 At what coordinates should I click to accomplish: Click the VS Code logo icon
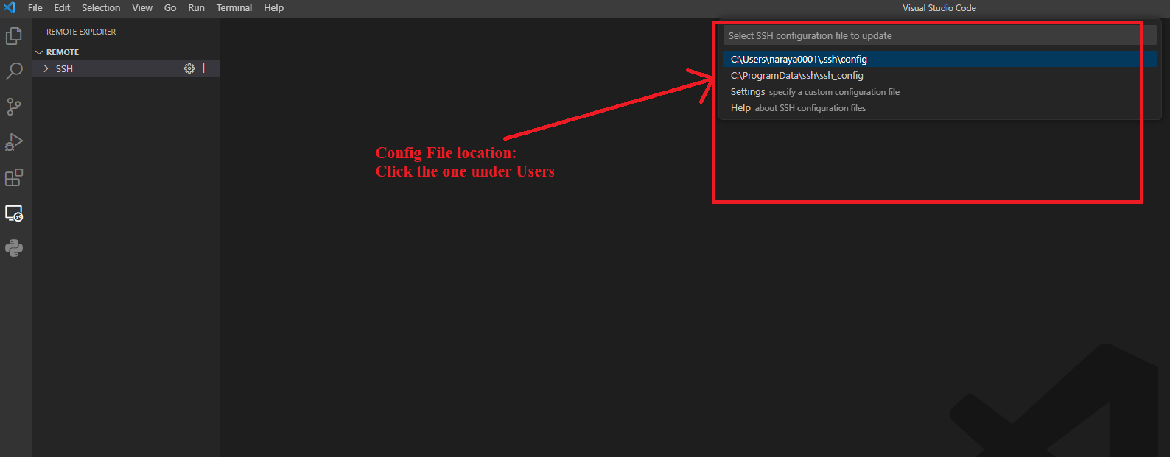(x=10, y=7)
